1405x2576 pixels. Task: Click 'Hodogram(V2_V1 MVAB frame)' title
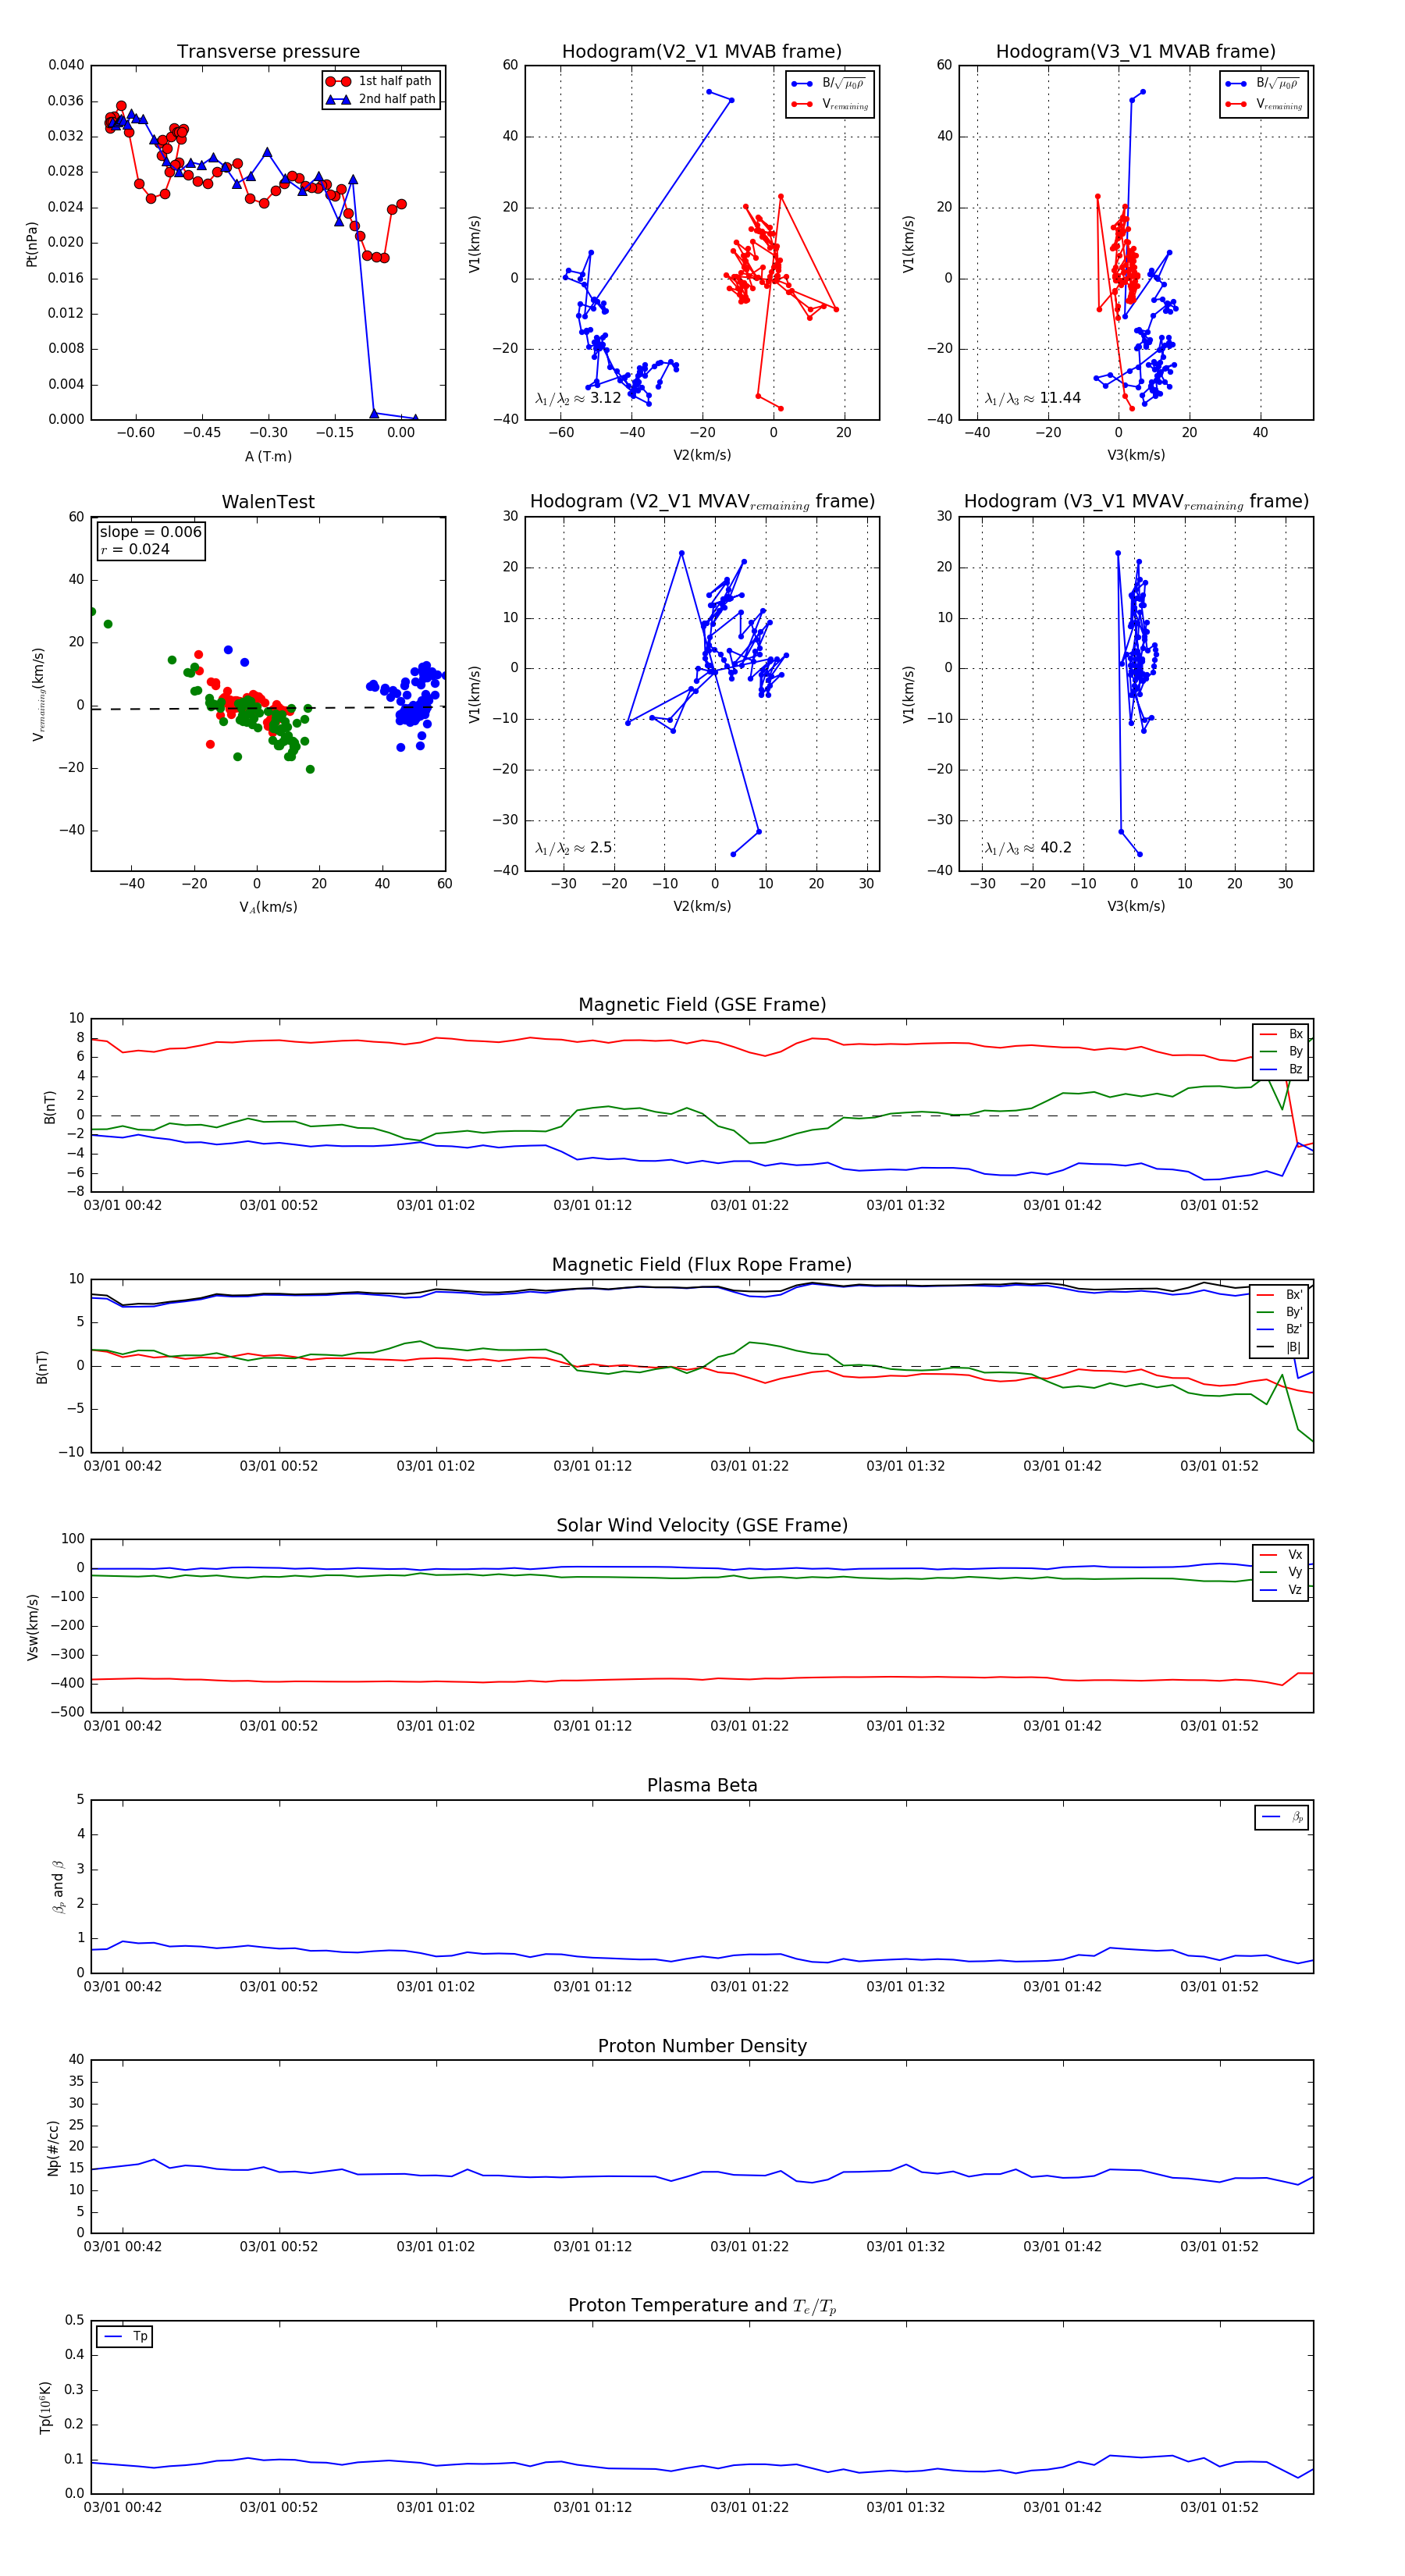(702, 52)
